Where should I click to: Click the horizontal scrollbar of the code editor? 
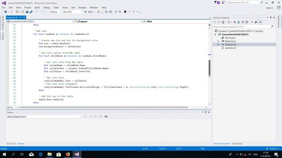tap(104, 107)
